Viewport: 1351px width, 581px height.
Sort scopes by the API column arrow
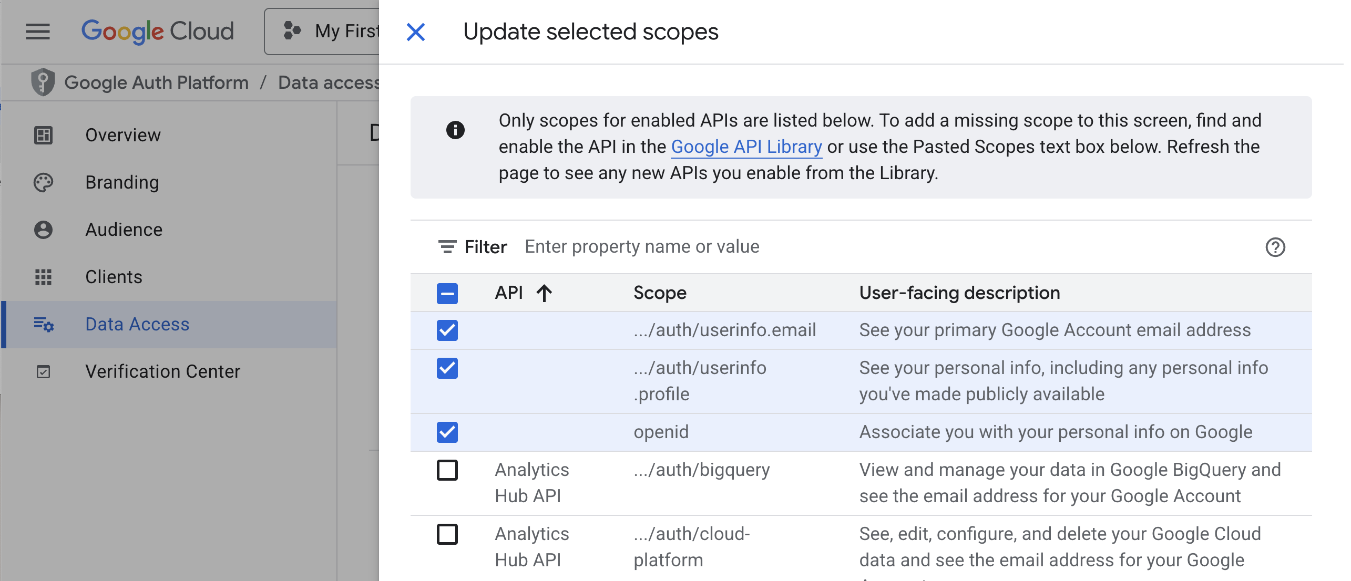544,293
